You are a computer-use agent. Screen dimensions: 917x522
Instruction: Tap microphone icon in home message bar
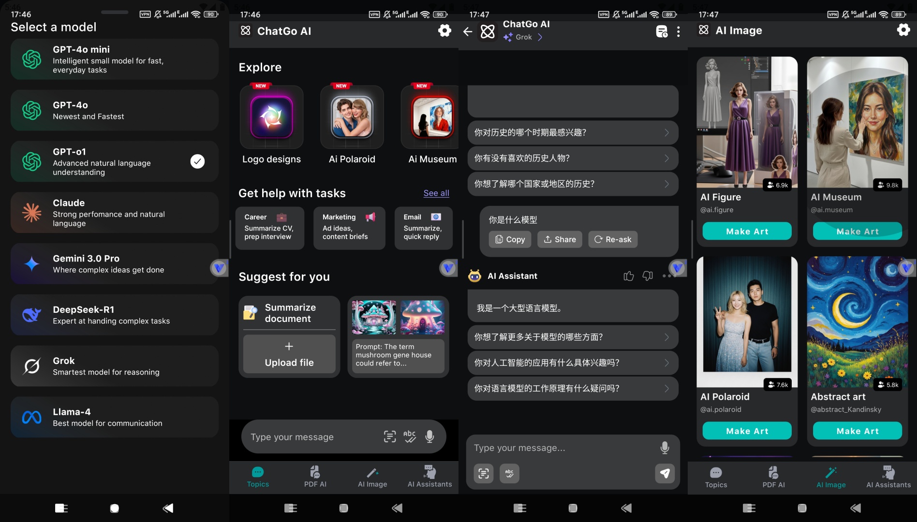pyautogui.click(x=429, y=437)
